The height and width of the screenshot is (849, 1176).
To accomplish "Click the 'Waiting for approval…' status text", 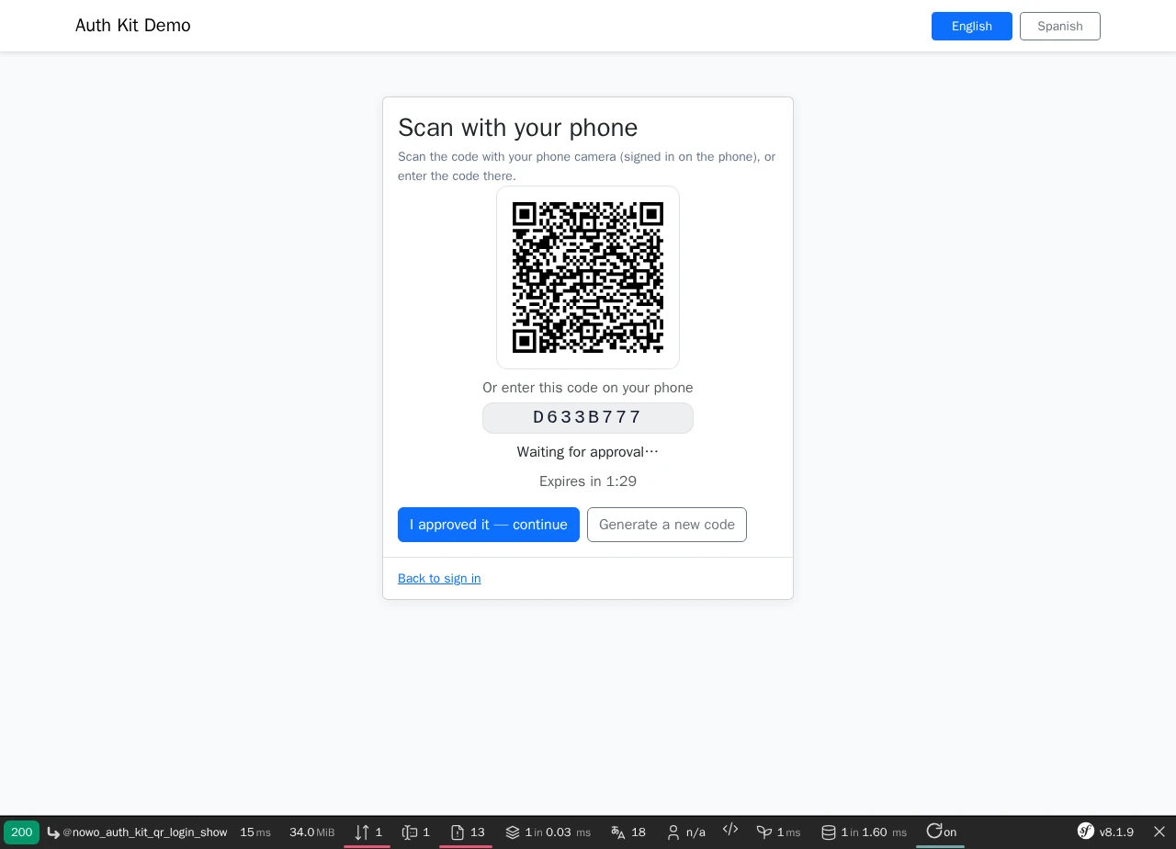I will 588,452.
